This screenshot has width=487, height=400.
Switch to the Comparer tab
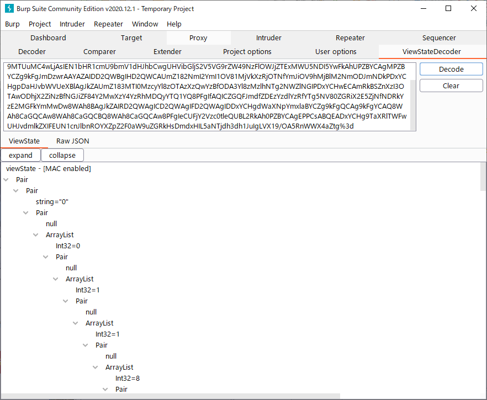pyautogui.click(x=99, y=51)
